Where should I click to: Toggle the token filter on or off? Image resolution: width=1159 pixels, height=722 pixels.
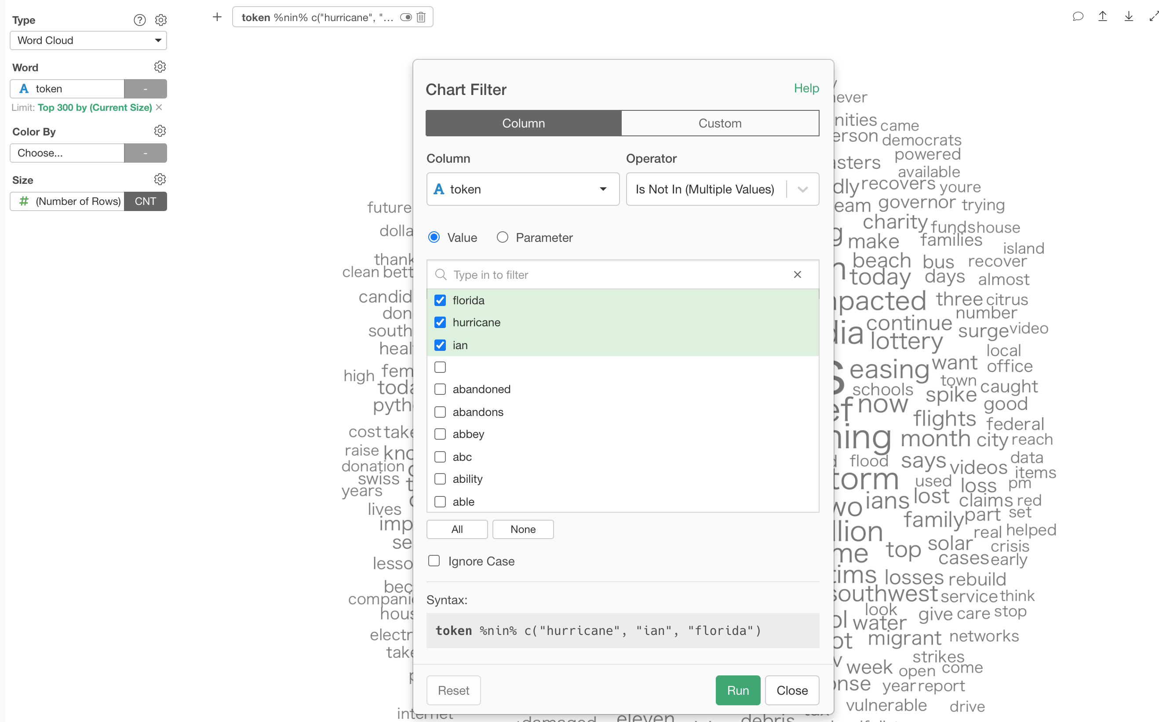(406, 17)
